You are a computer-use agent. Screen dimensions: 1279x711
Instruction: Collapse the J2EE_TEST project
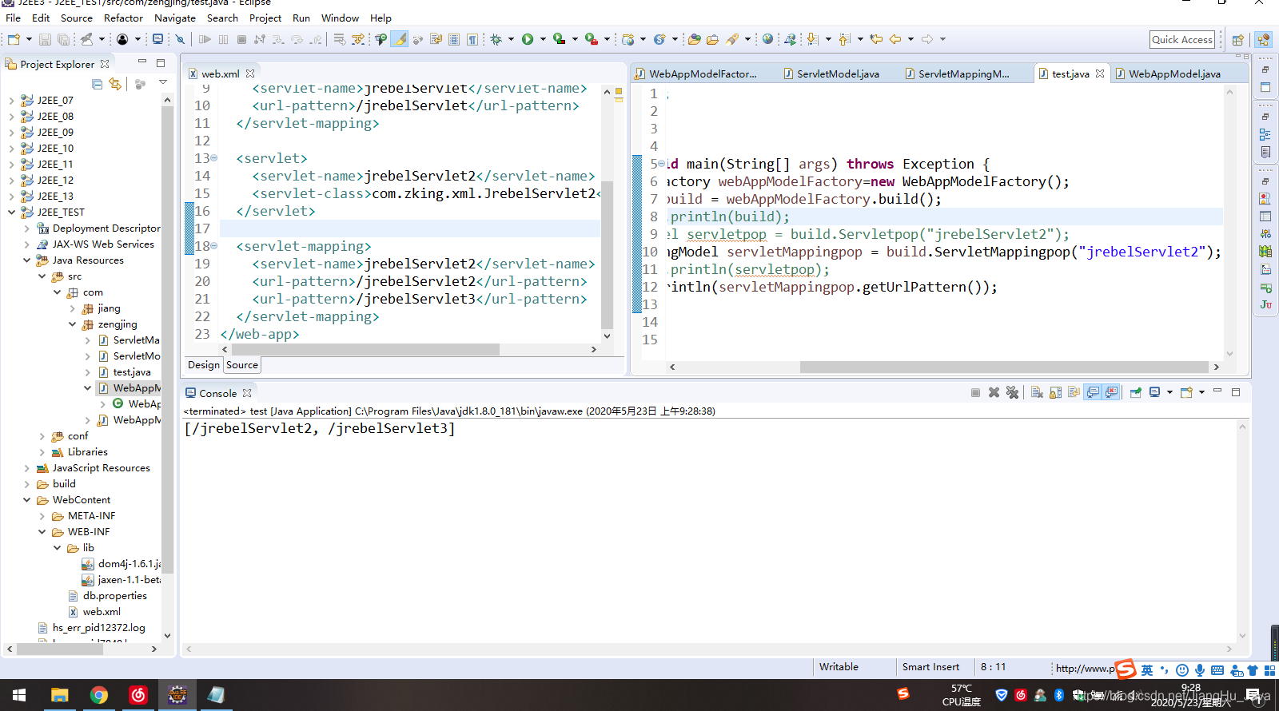click(x=11, y=213)
